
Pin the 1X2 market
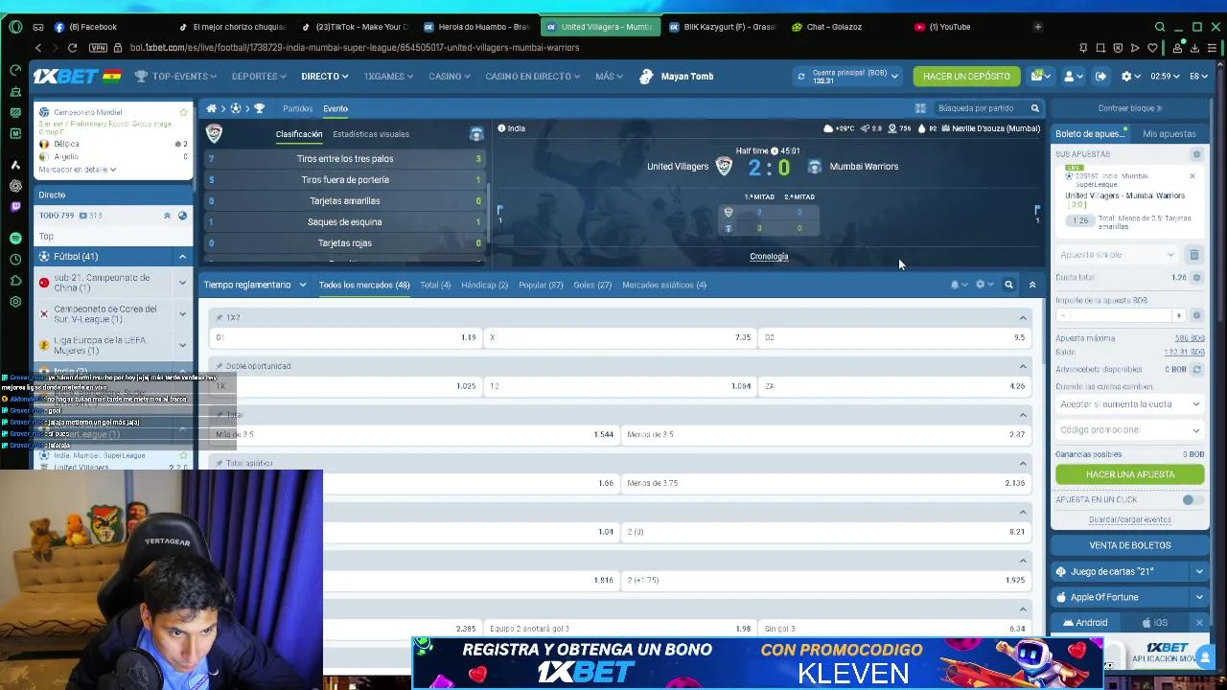(x=220, y=317)
